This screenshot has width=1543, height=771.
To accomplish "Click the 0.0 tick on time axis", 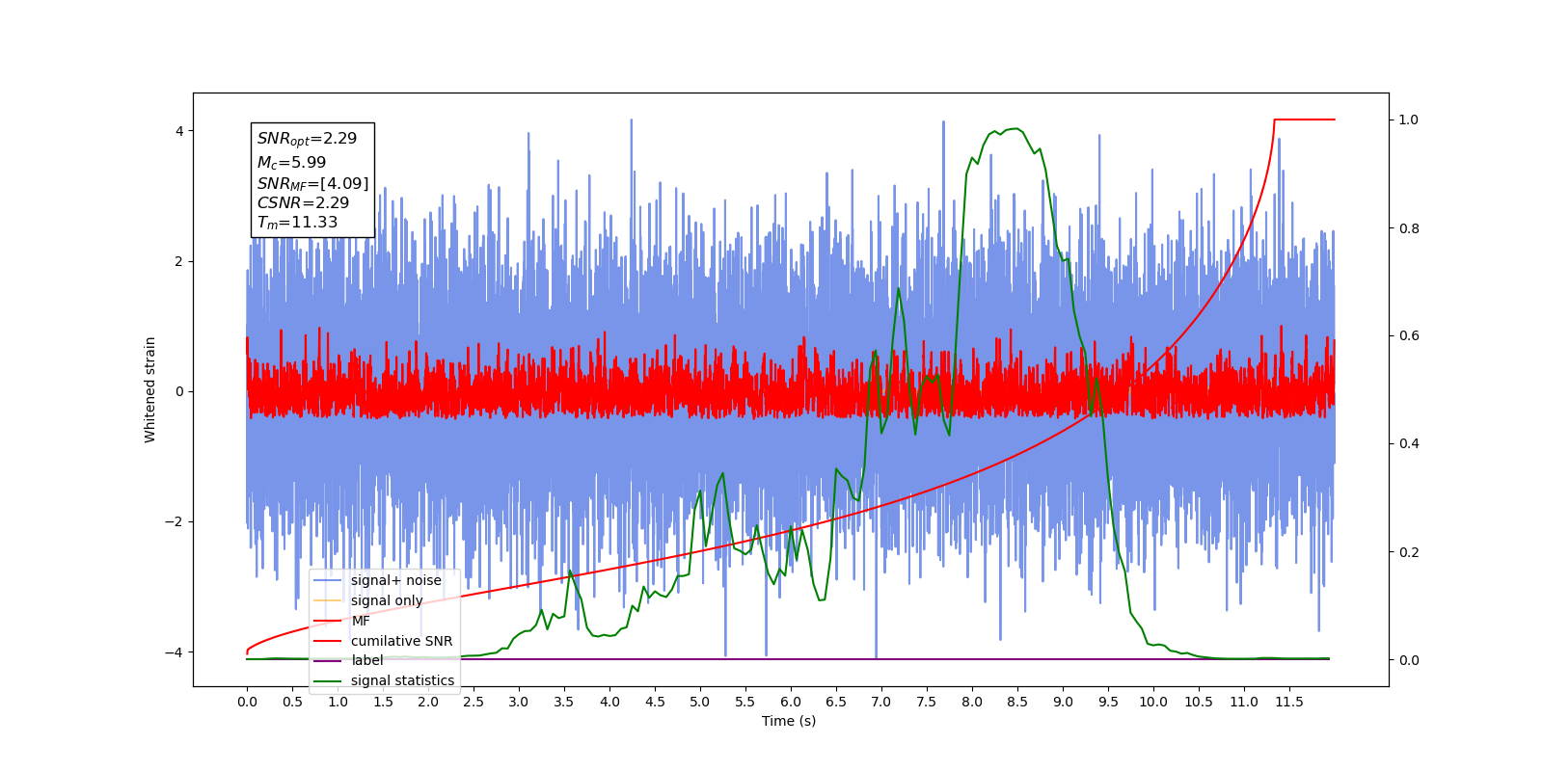I will [x=247, y=702].
